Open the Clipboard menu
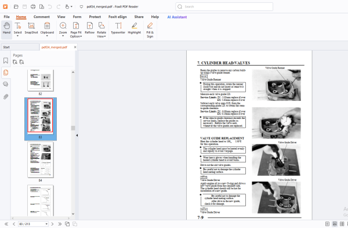 (47, 30)
